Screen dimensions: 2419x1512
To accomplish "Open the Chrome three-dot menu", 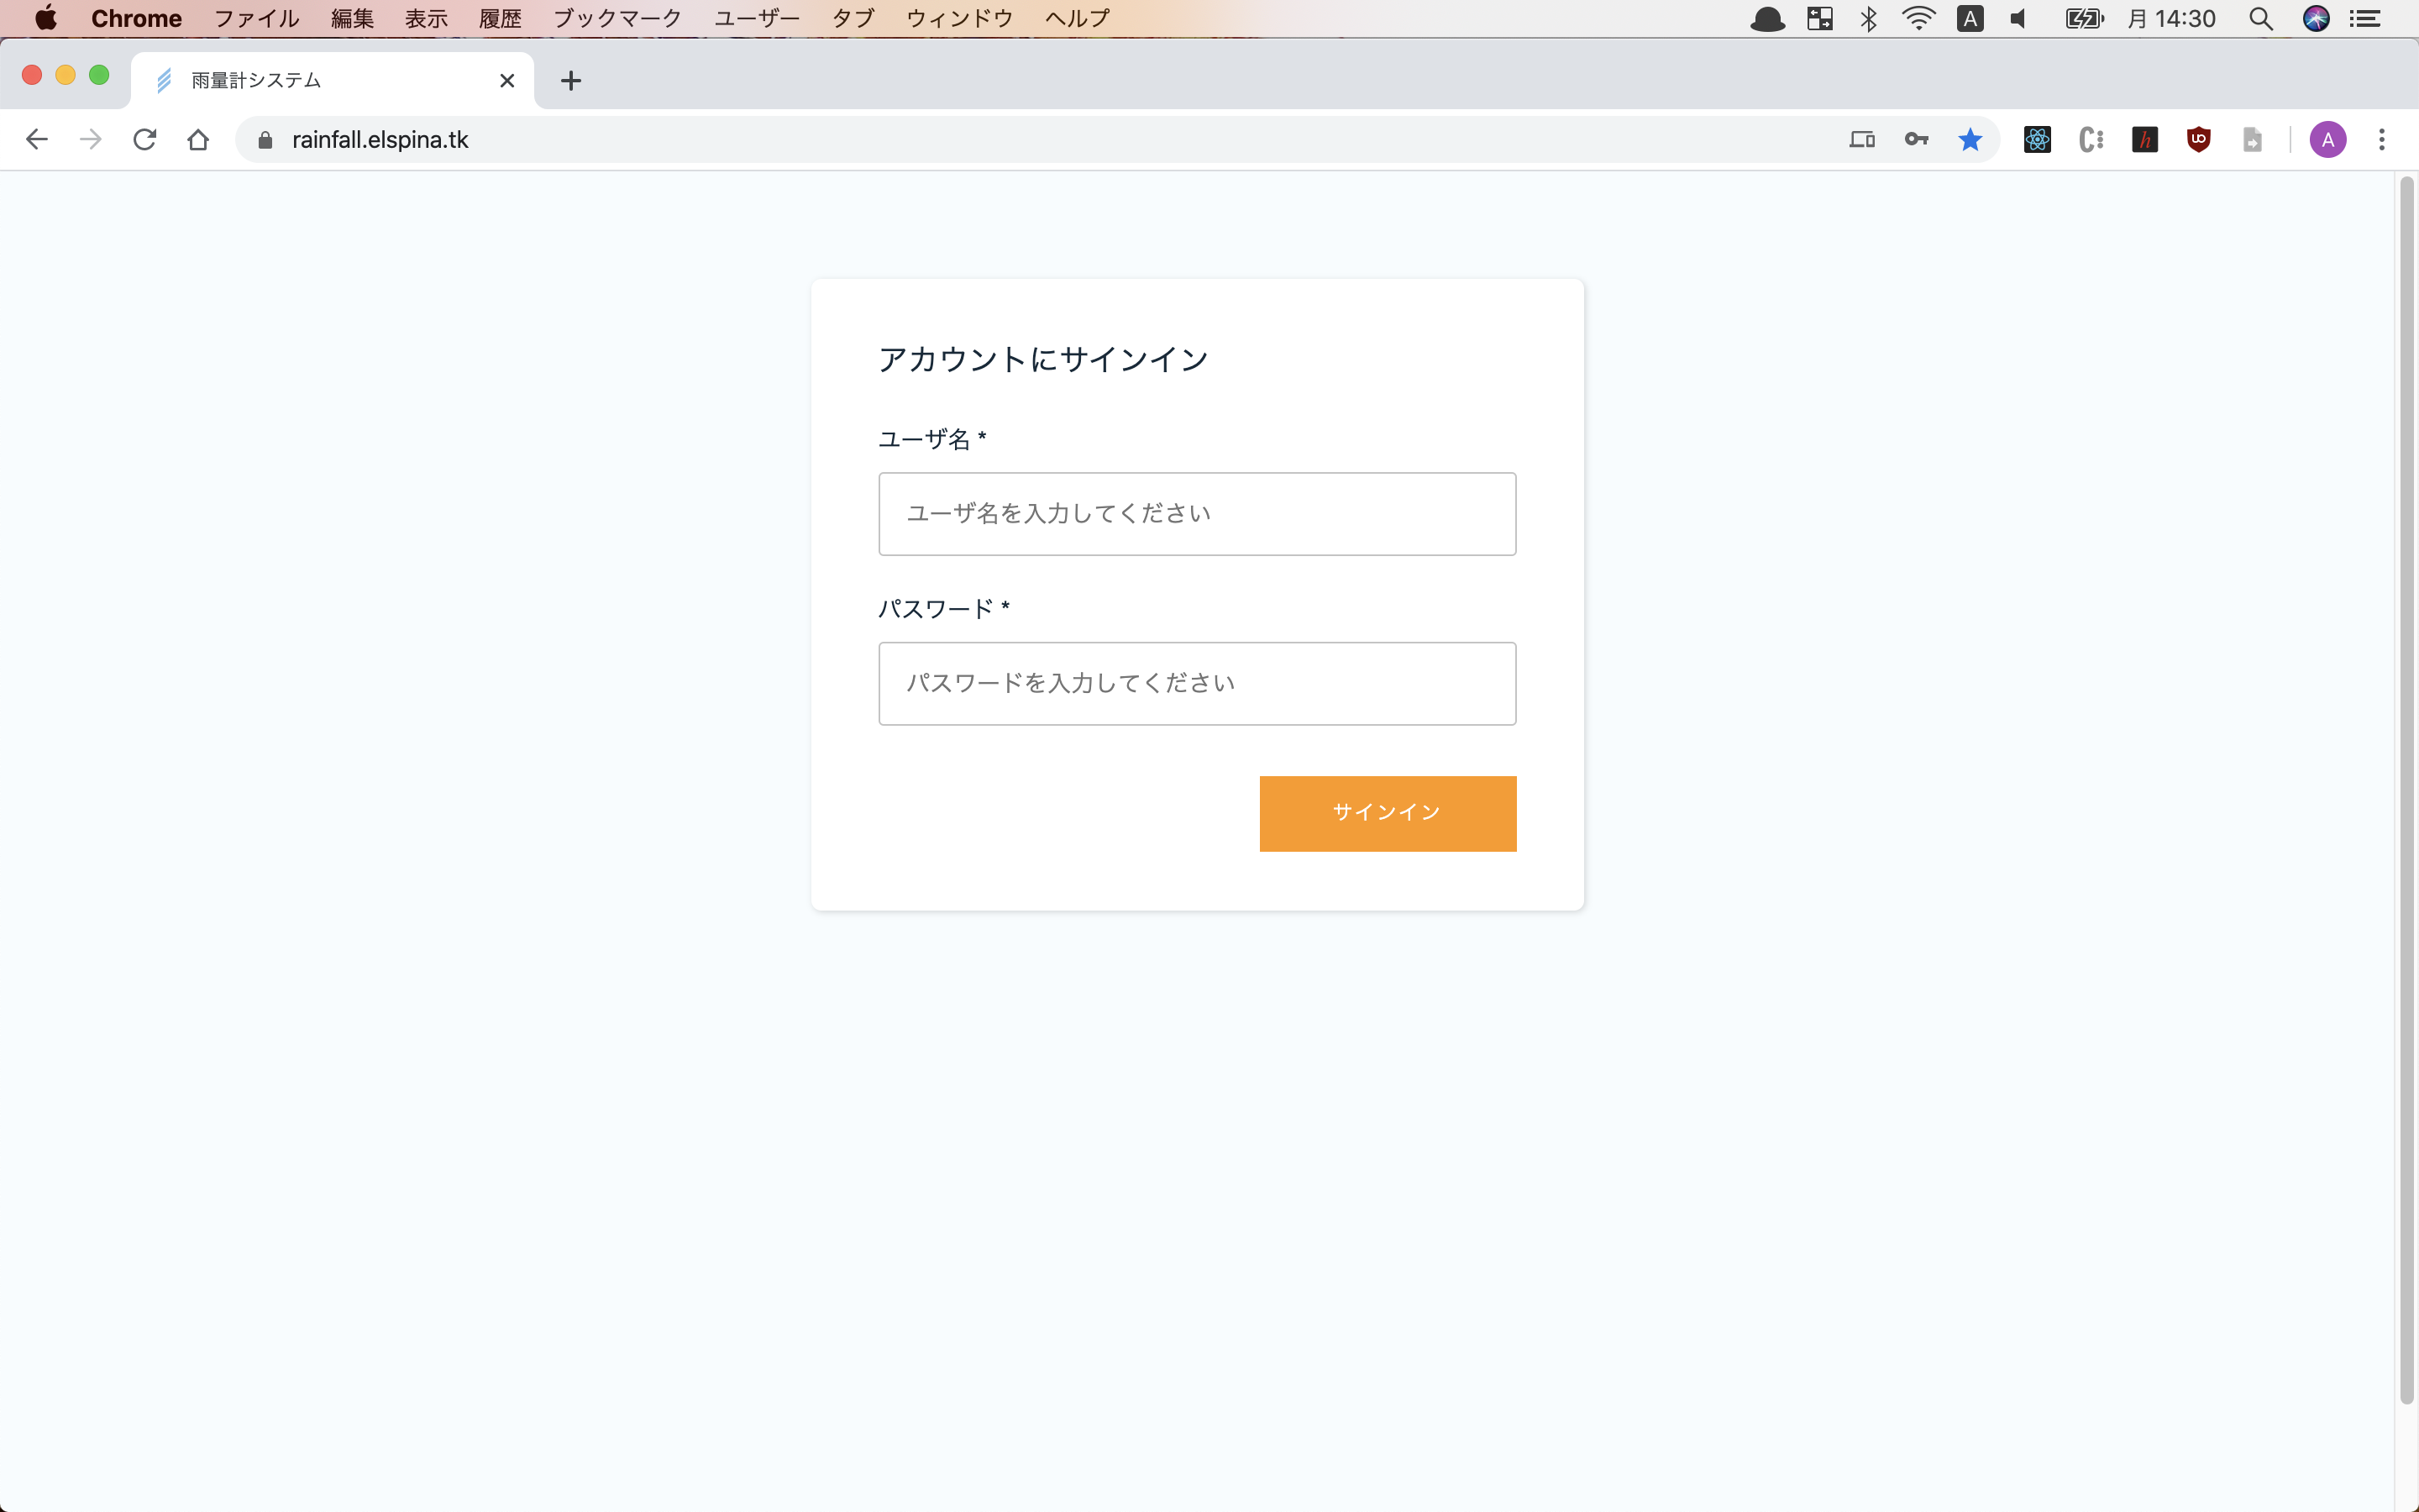I will coord(2381,139).
